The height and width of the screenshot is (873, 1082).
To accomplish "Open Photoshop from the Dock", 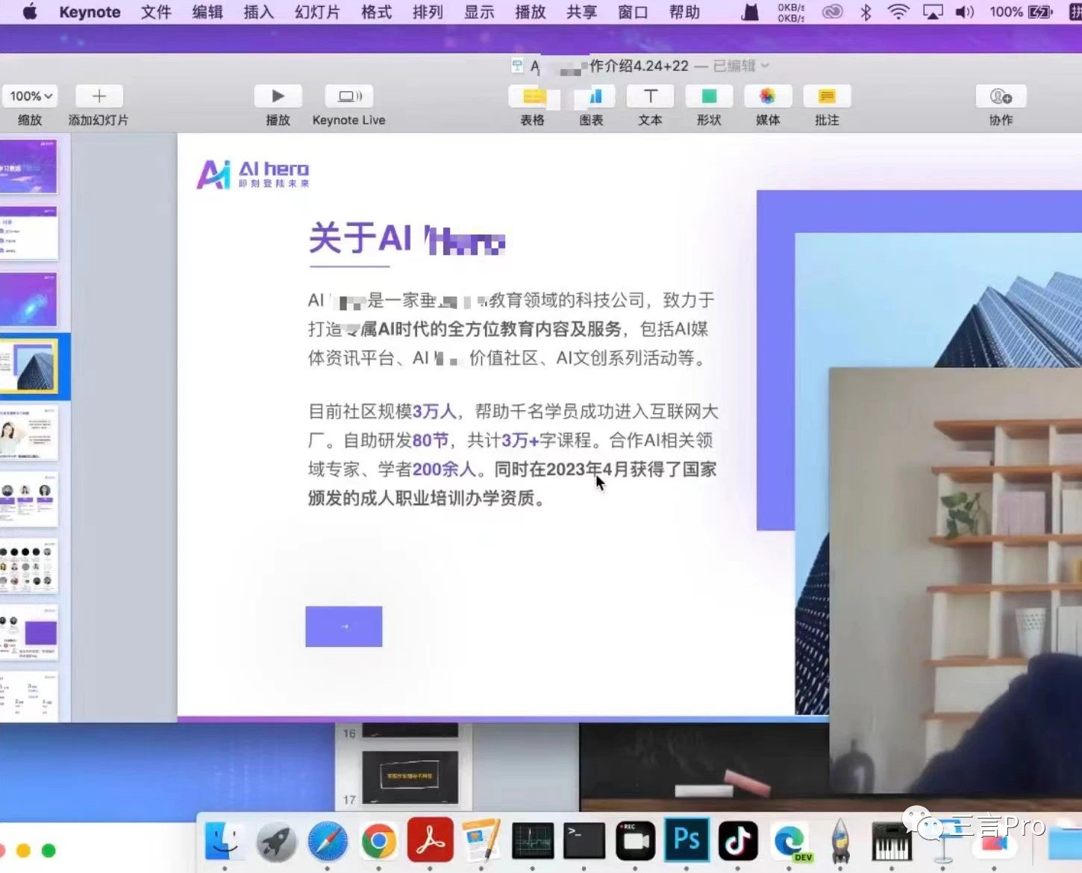I will (687, 840).
